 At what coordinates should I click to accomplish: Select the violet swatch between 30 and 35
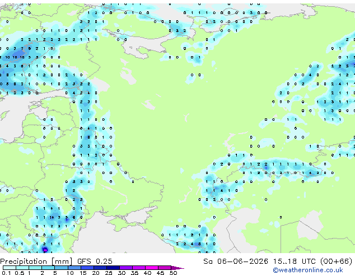pyautogui.click(x=125, y=268)
